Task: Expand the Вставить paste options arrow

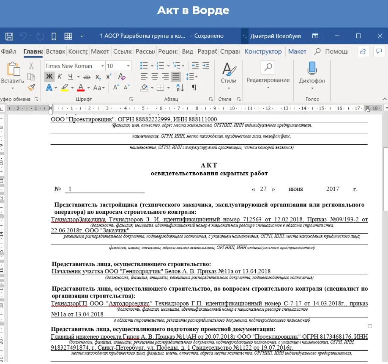Action: tap(13, 88)
